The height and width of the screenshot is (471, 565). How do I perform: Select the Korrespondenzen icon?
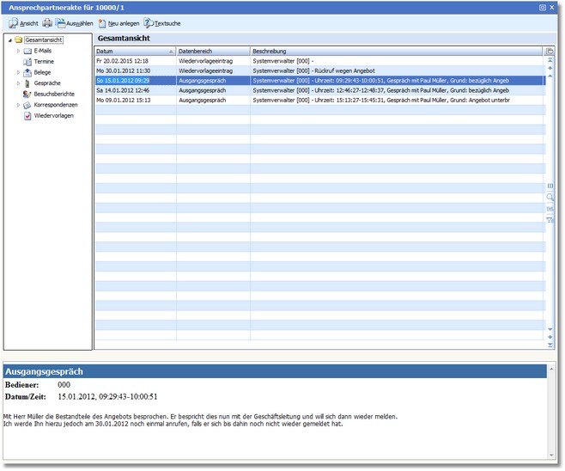click(x=27, y=105)
